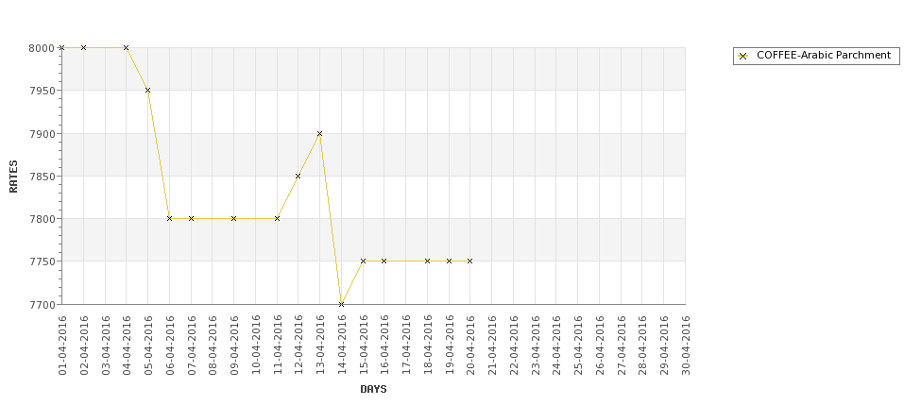Select the 7900 peak point on 13-04-2016
The height and width of the screenshot is (405, 921).
click(320, 134)
